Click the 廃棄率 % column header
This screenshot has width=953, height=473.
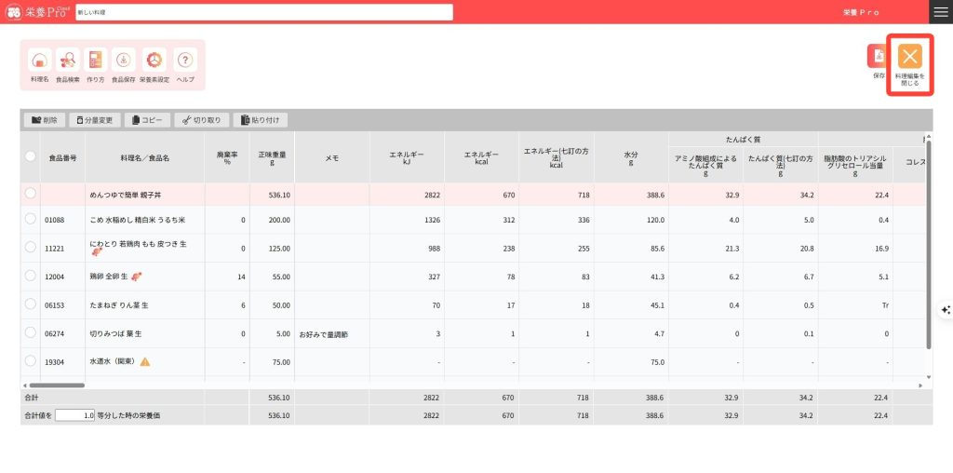[227, 158]
